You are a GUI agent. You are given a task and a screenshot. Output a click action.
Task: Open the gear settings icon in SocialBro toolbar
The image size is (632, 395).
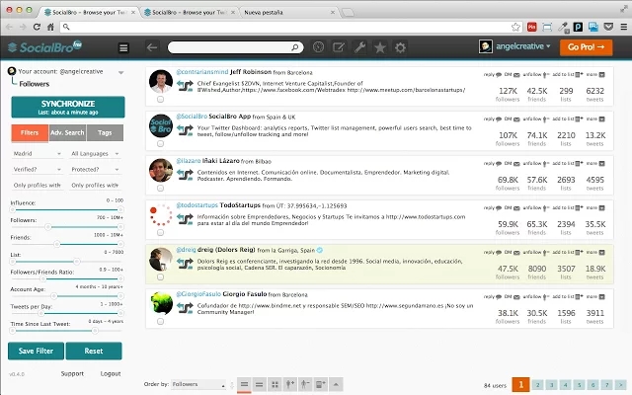(400, 46)
